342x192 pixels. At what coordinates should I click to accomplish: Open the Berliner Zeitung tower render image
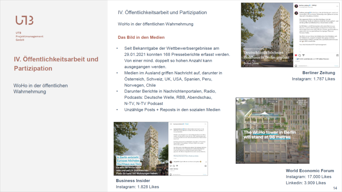(x=267, y=35)
